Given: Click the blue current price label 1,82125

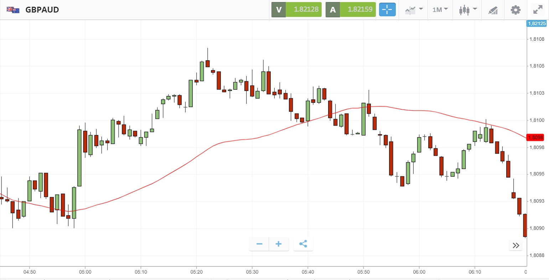Looking at the screenshot, I should 537,24.
